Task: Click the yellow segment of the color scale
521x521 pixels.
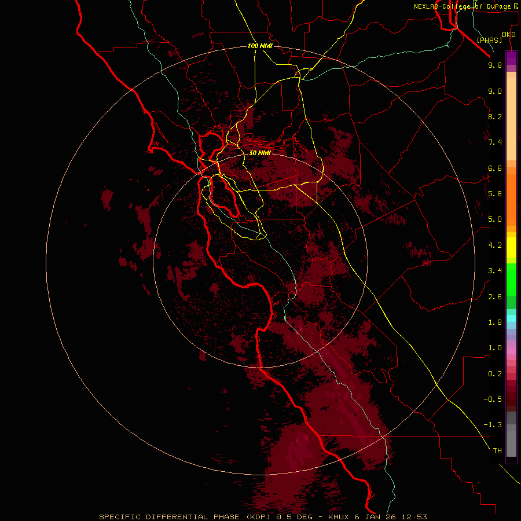Action: [x=511, y=248]
